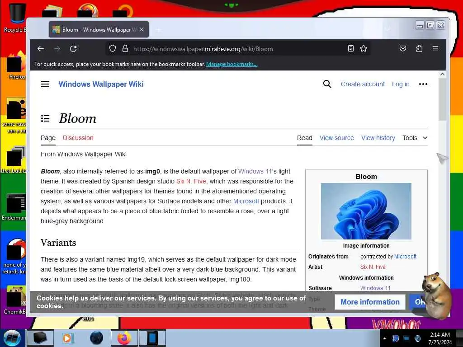Open the tracking protection shield icon
Viewport: 463px width, 347px height.
[x=113, y=49]
